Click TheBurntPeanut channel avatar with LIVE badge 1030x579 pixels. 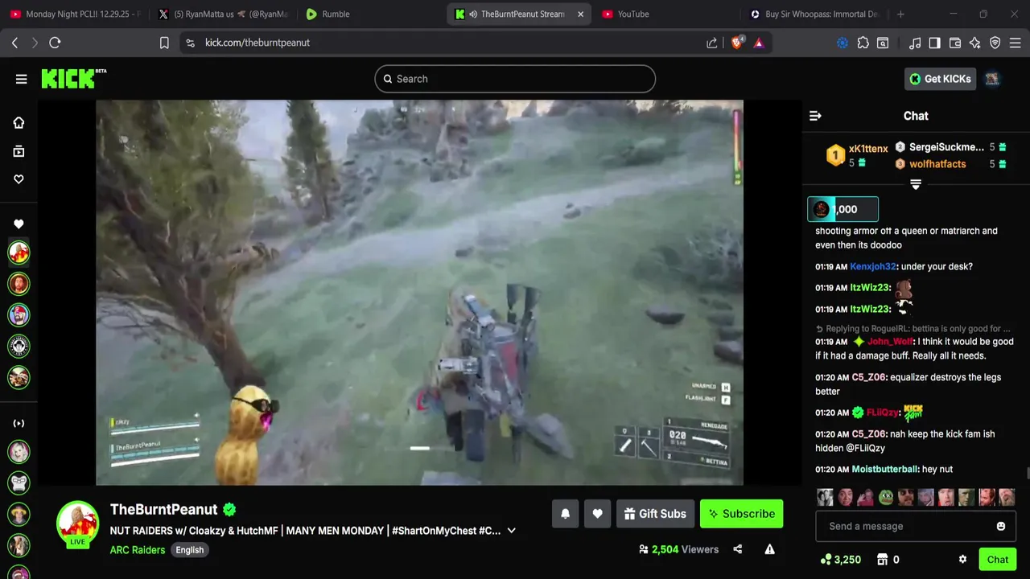coord(77,524)
